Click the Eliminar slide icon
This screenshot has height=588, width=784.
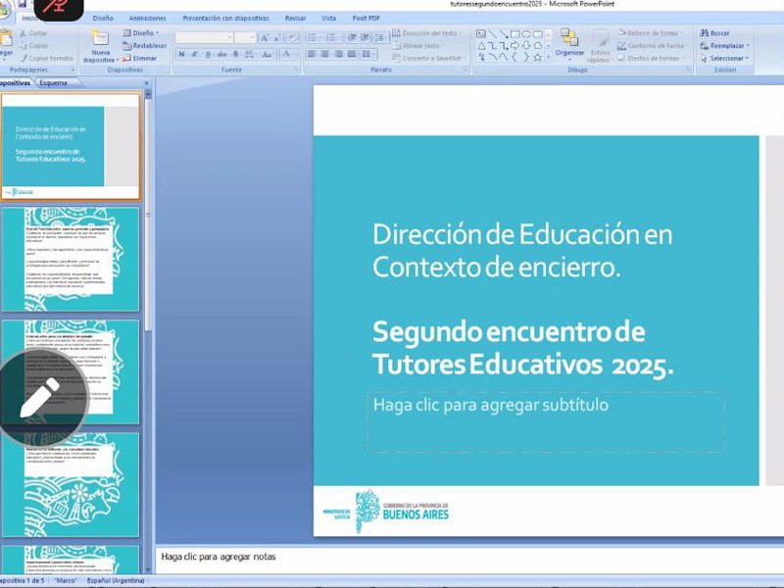pyautogui.click(x=139, y=59)
